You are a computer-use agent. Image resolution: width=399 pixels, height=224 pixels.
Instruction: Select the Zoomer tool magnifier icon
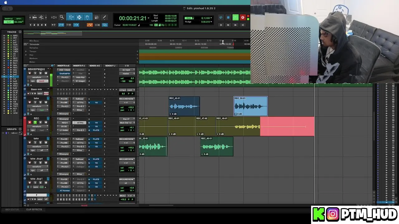[x=62, y=17]
